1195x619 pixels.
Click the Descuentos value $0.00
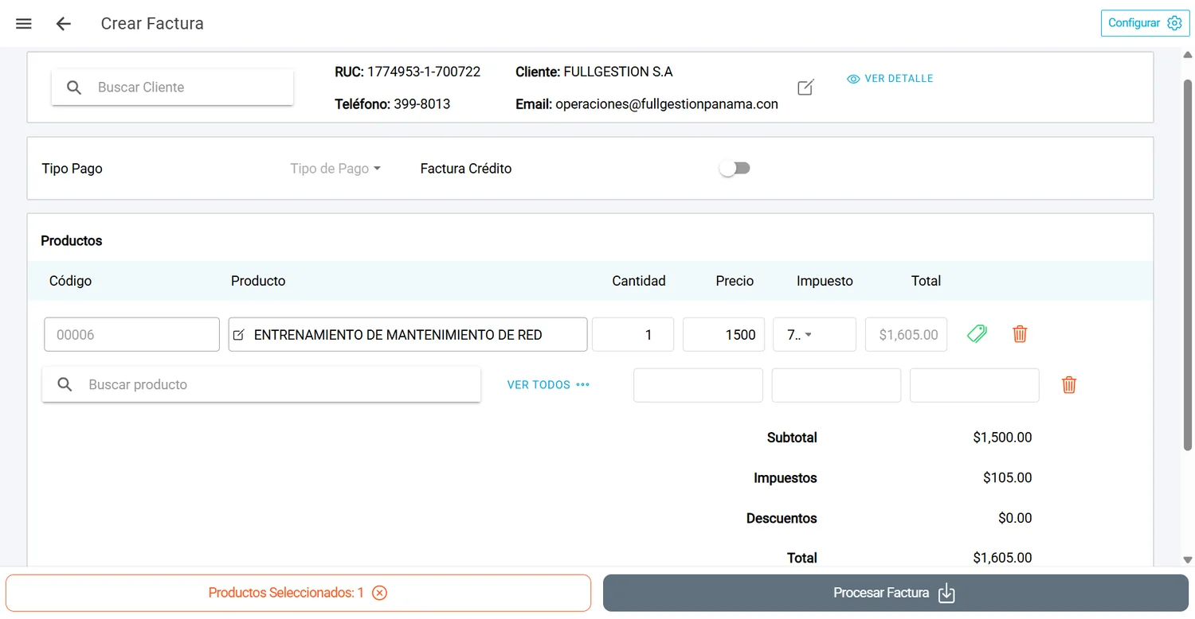coord(1015,518)
